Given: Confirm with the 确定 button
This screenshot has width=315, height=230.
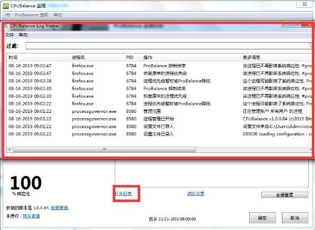Looking at the screenshot, I should pyautogui.click(x=262, y=218).
